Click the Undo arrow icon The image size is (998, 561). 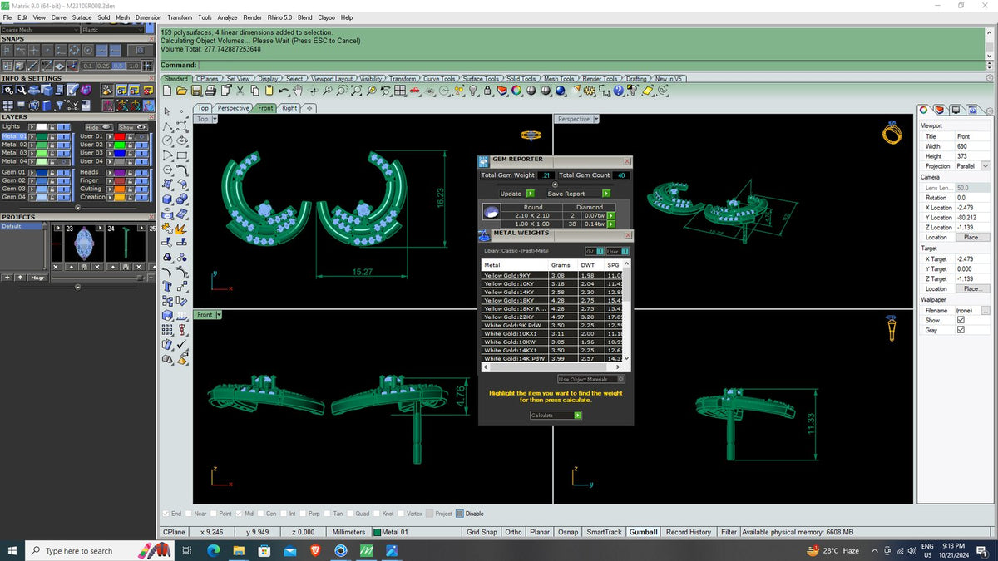click(284, 90)
